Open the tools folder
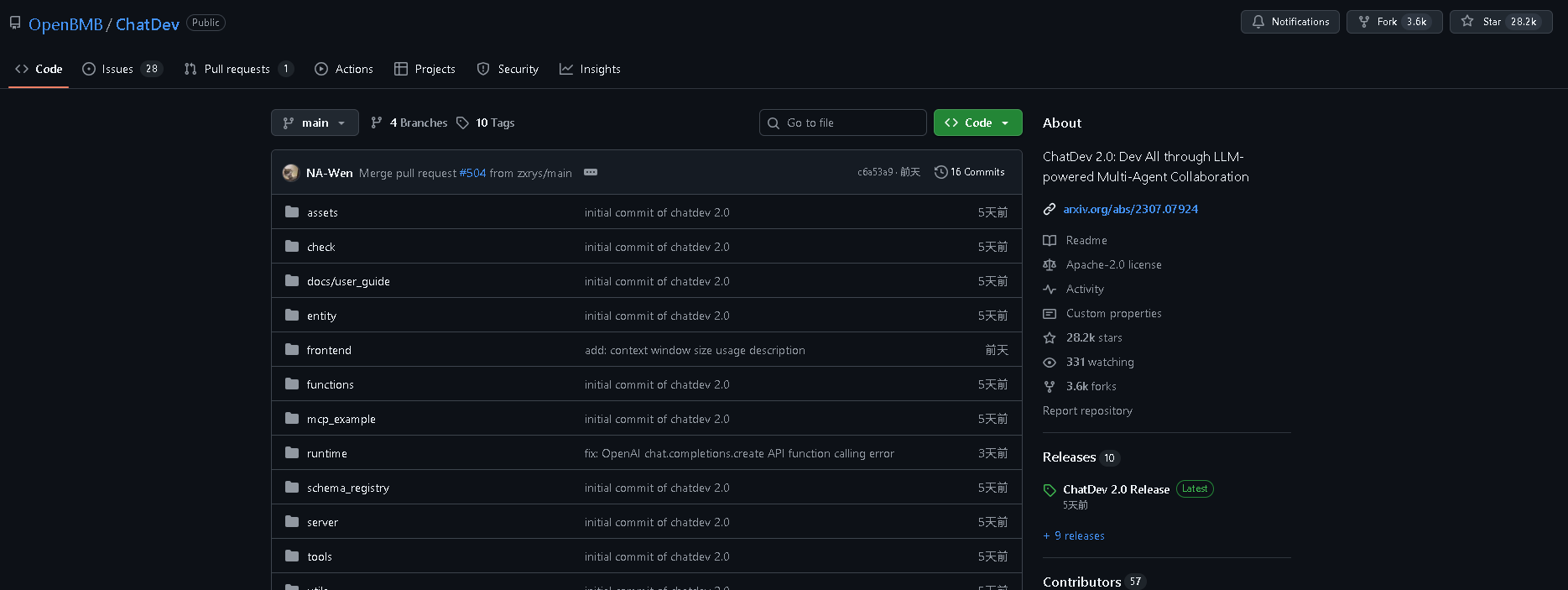Image resolution: width=1568 pixels, height=590 pixels. (320, 556)
